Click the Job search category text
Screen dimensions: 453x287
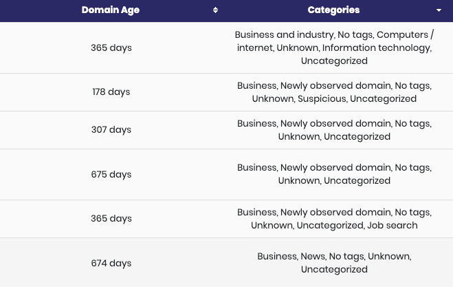click(393, 225)
